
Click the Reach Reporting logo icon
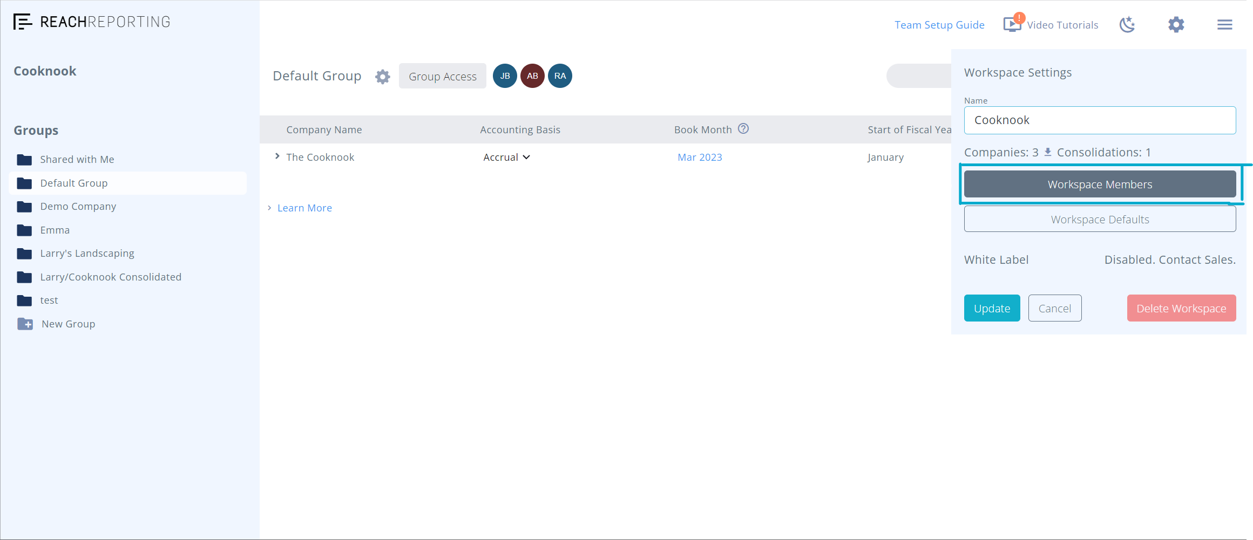click(x=23, y=22)
